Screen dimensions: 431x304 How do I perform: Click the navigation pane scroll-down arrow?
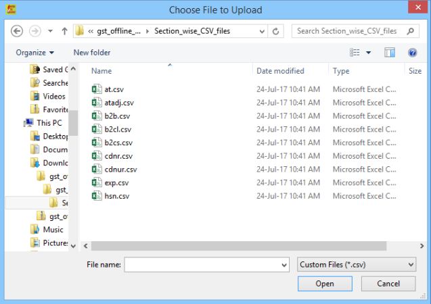73,246
